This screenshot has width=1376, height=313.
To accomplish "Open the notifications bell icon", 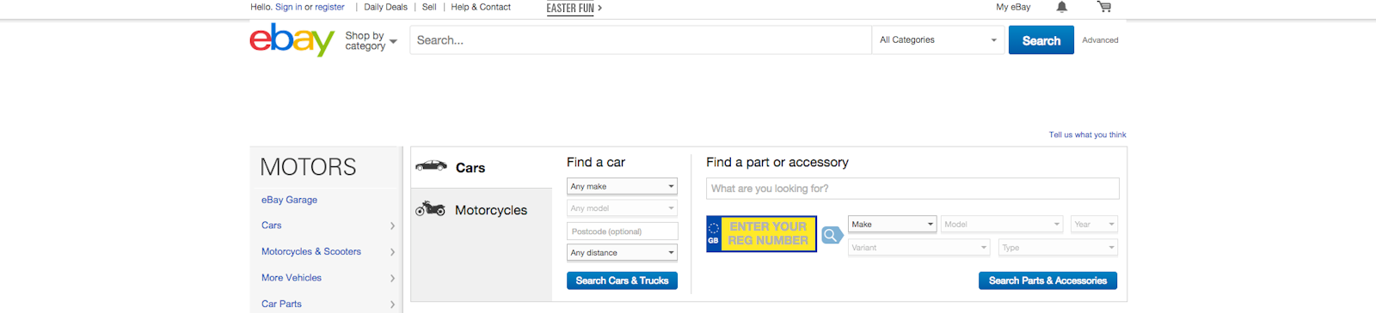I will pos(1062,7).
